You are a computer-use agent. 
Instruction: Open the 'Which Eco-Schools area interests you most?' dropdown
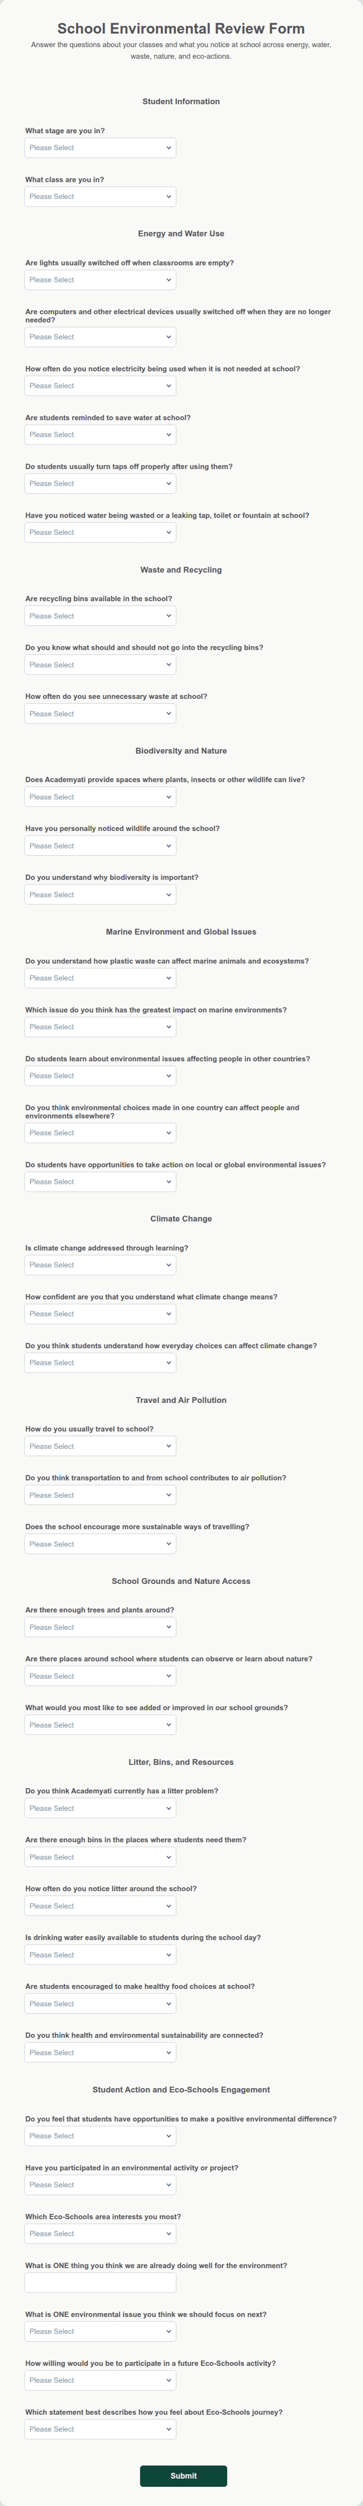(x=100, y=2234)
